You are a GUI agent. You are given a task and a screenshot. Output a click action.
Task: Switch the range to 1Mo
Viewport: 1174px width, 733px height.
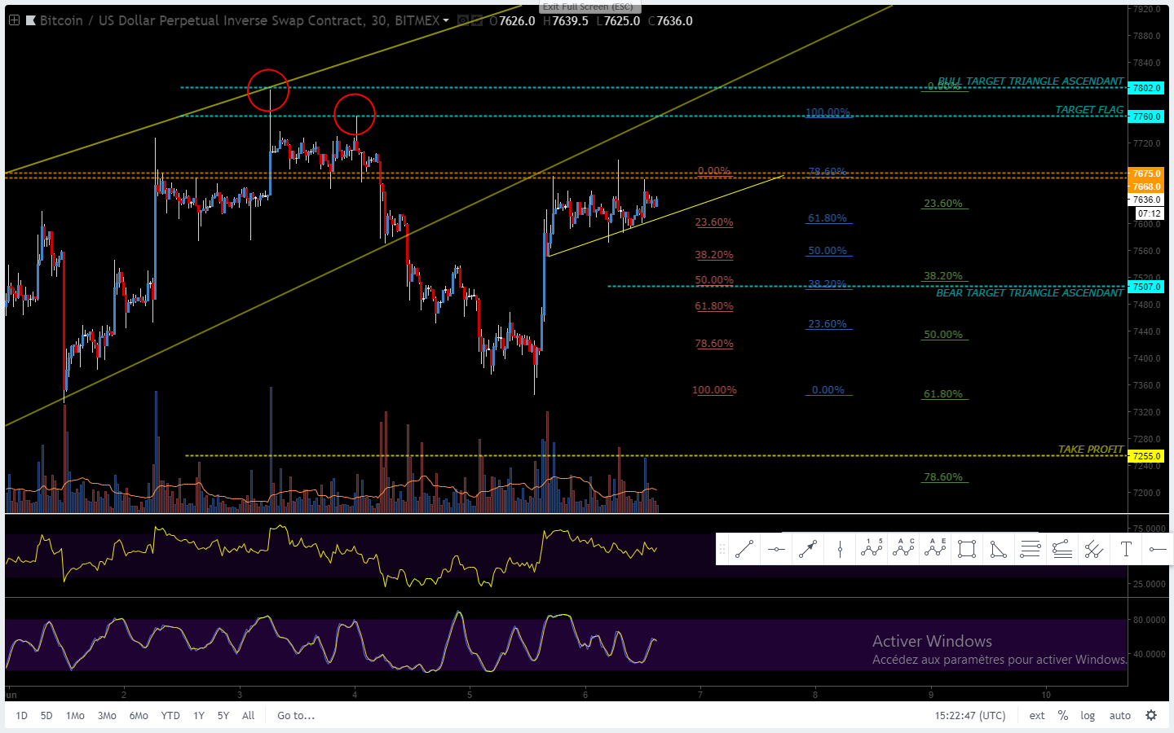(75, 716)
